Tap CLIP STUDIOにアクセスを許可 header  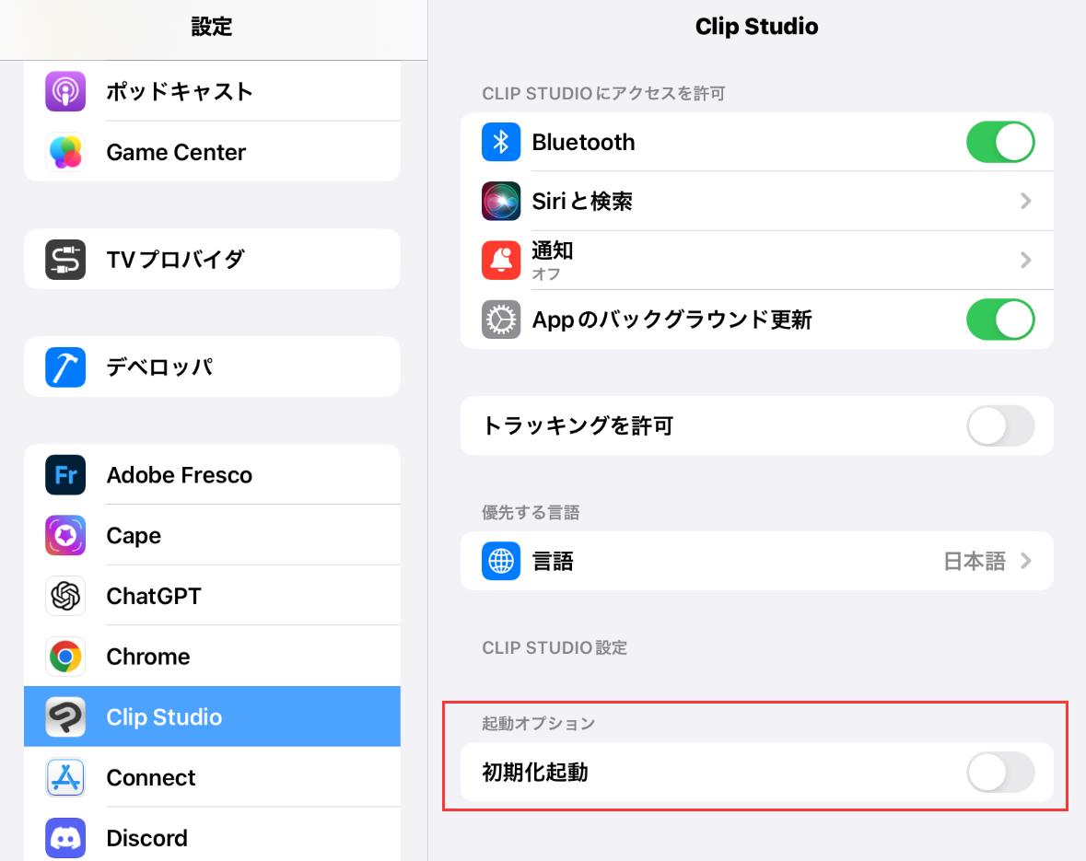point(603,94)
